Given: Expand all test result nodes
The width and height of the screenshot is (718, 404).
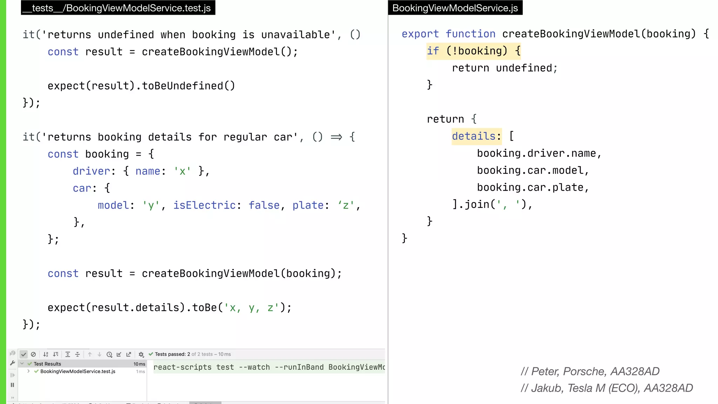Looking at the screenshot, I should (x=68, y=354).
